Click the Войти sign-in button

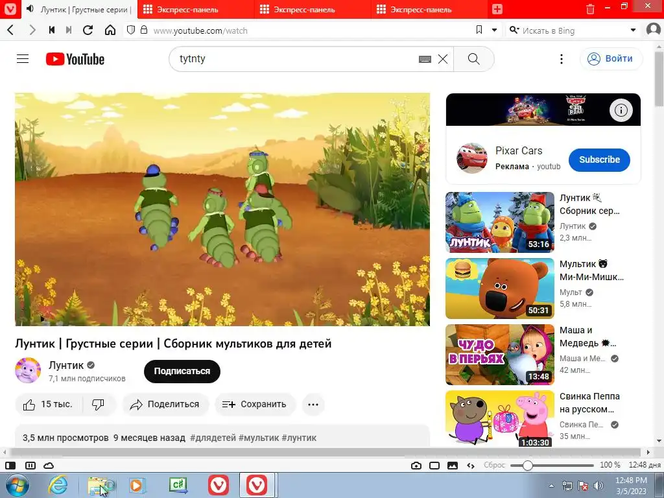[x=611, y=59]
